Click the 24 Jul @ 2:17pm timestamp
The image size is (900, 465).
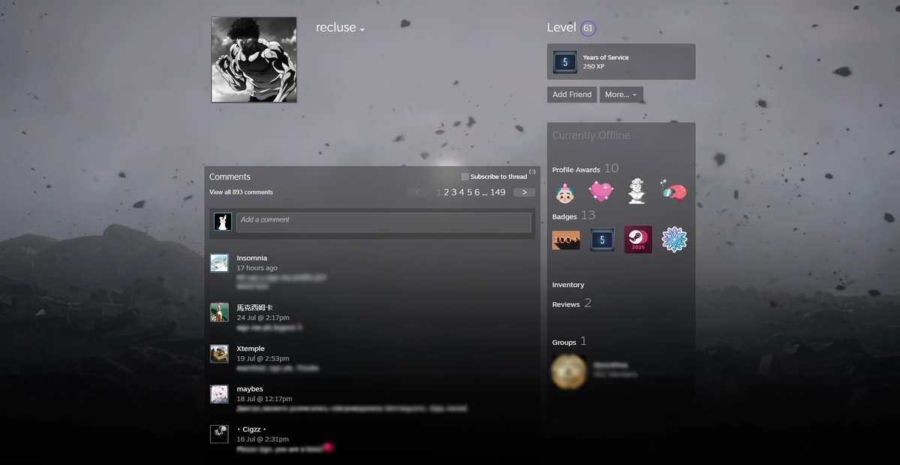tap(263, 318)
